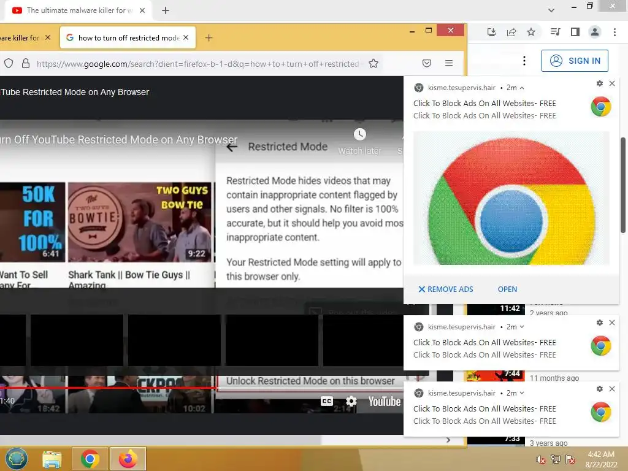
Task: Open YouTube's three-dot settings menu beside SIGN IN
Action: point(524,61)
